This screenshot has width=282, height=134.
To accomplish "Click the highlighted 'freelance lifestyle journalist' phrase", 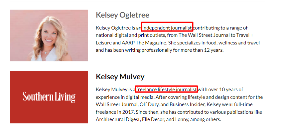I will tap(167, 89).
